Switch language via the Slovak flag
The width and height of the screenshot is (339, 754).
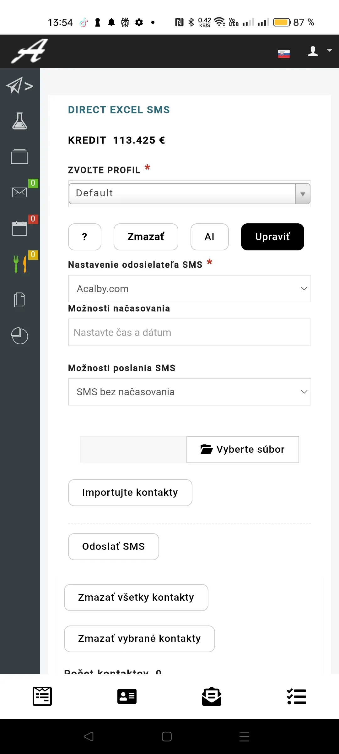pyautogui.click(x=284, y=54)
